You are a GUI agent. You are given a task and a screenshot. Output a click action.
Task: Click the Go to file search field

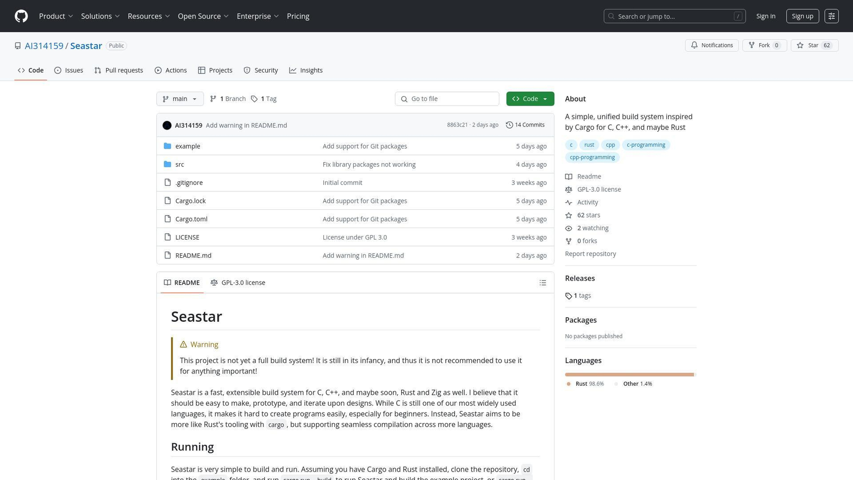pyautogui.click(x=447, y=99)
